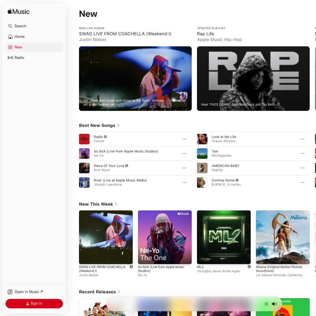Open more options for Piece Of Your Love

(x=184, y=168)
